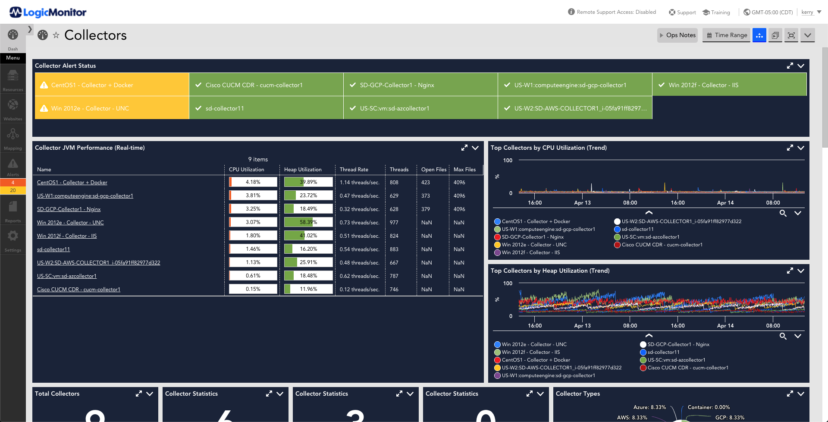This screenshot has width=828, height=422.
Task: Zoom the CPU Utilization trend graph
Action: point(783,213)
